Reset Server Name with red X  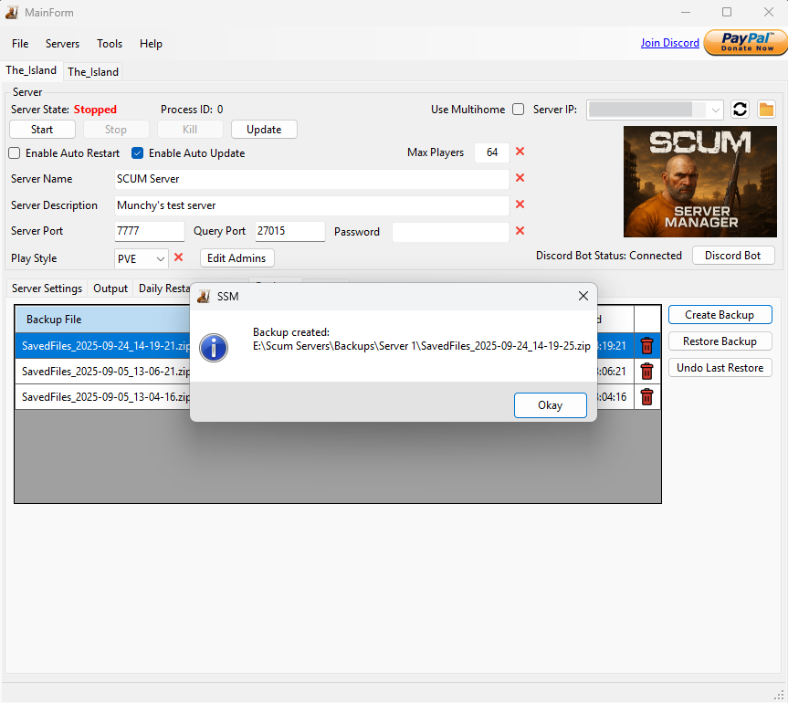click(x=520, y=178)
